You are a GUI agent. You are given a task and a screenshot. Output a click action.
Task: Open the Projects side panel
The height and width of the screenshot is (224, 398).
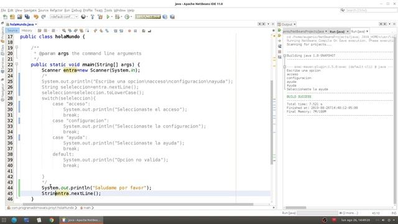click(x=2, y=35)
